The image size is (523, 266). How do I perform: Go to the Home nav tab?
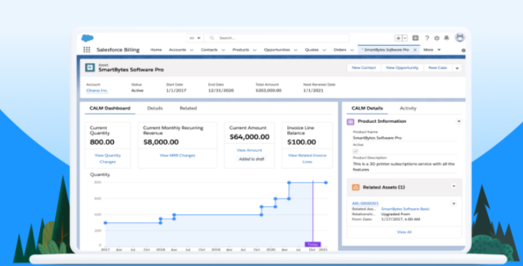click(x=156, y=49)
